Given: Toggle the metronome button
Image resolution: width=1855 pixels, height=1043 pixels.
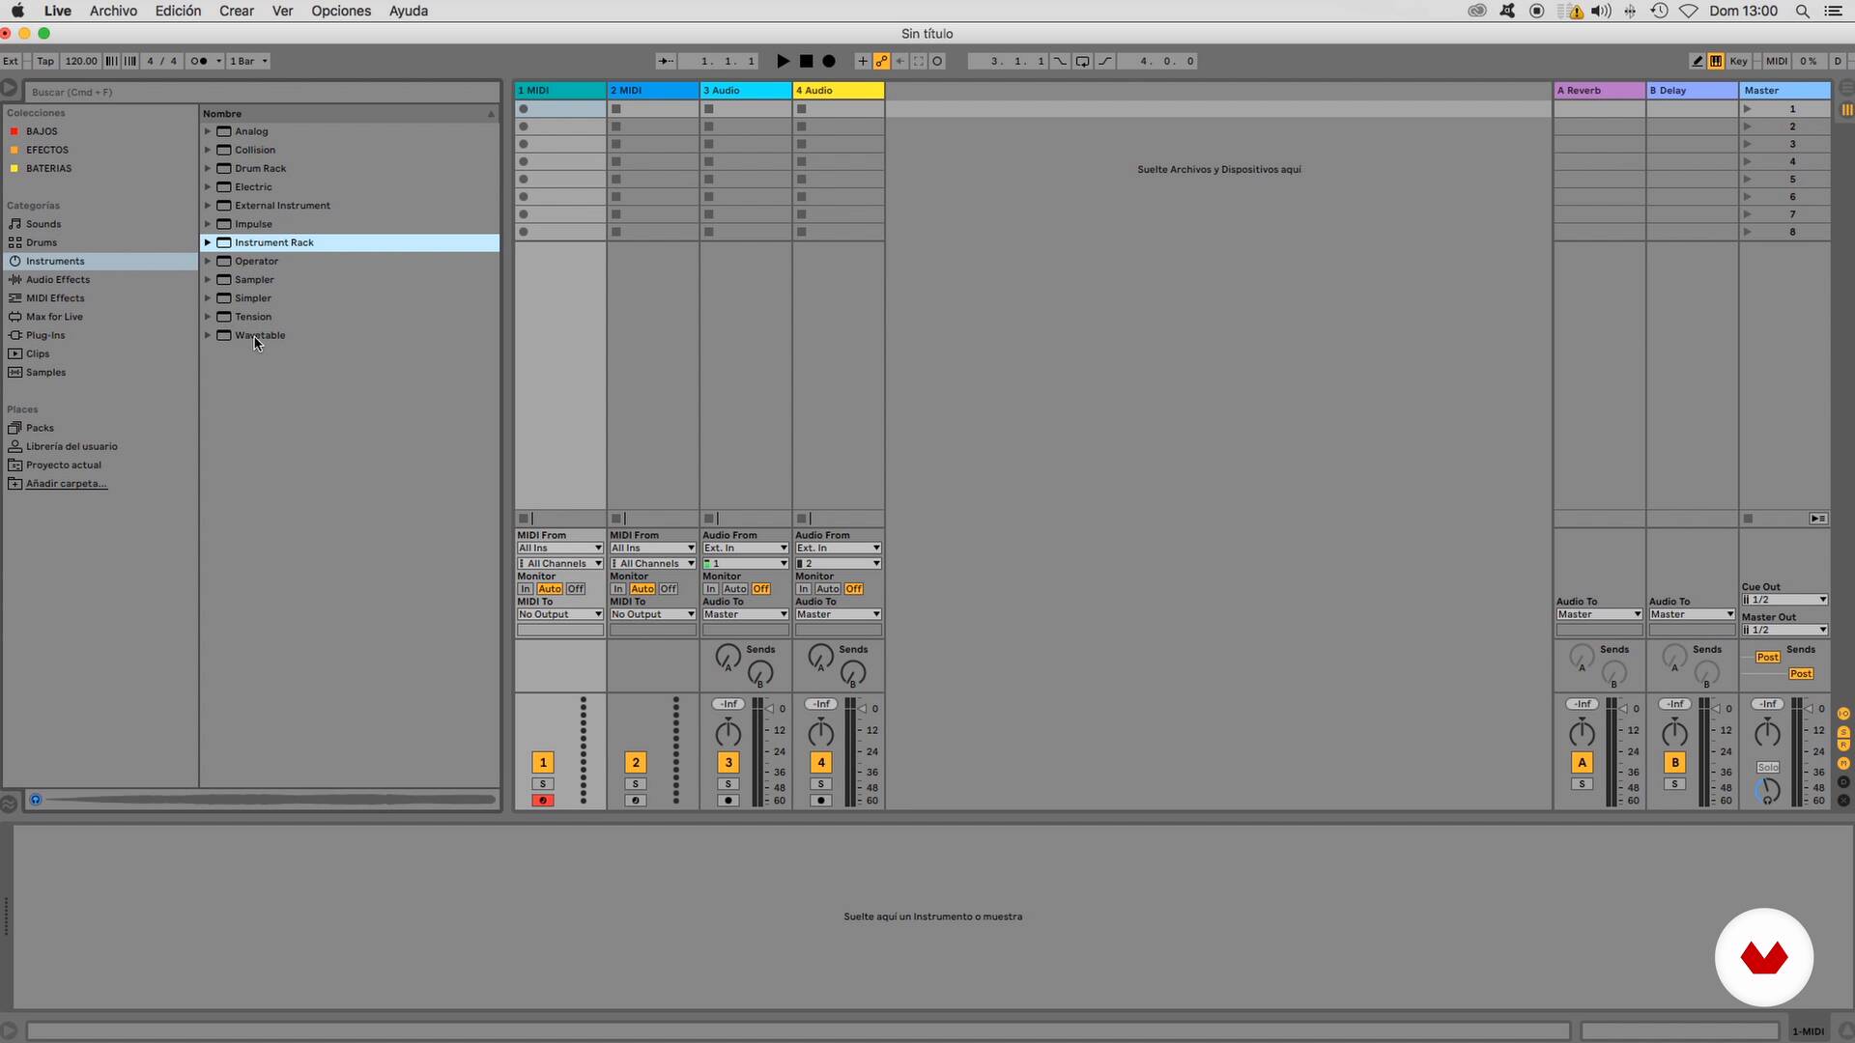Looking at the screenshot, I should pyautogui.click(x=199, y=61).
